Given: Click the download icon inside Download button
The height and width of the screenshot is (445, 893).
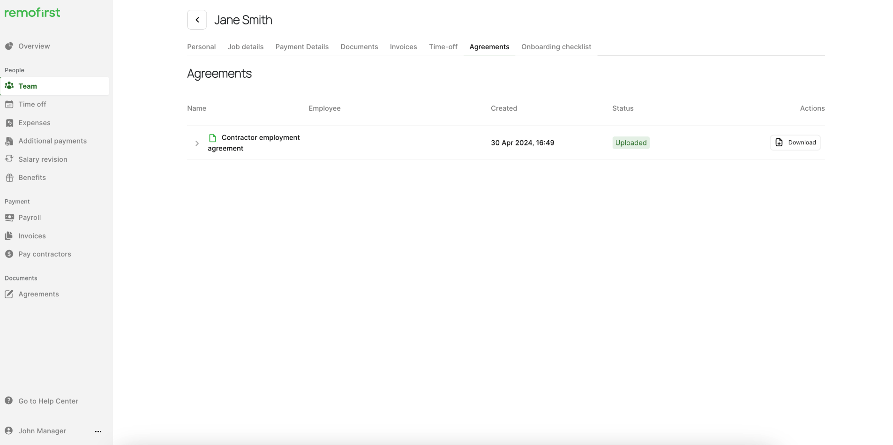Looking at the screenshot, I should click(779, 143).
